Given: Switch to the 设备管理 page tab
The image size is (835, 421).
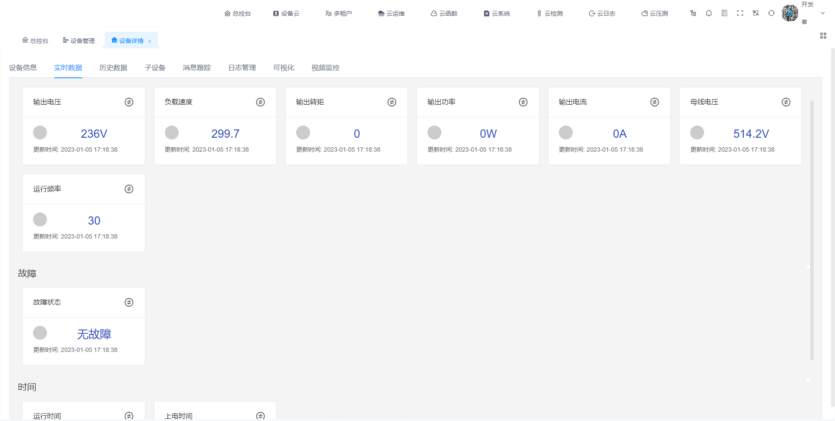Looking at the screenshot, I should [79, 40].
